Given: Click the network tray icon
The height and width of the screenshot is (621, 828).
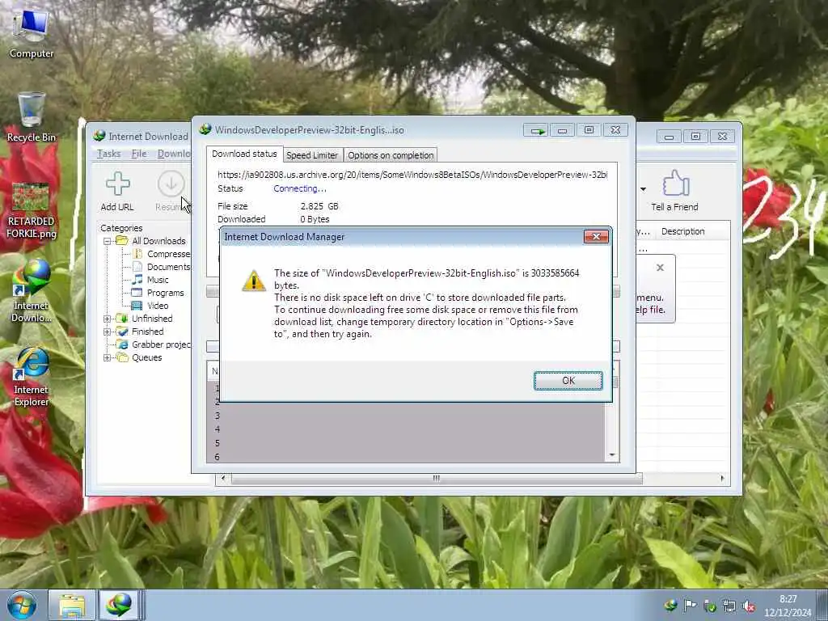Looking at the screenshot, I should point(729,606).
